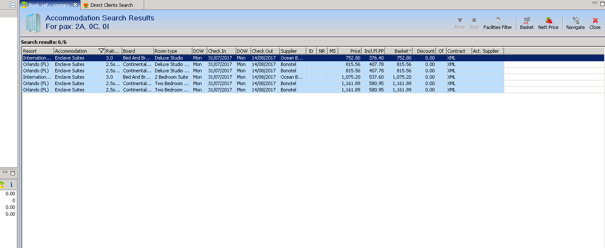Sort by Incl.Fl.PP column header

point(374,51)
